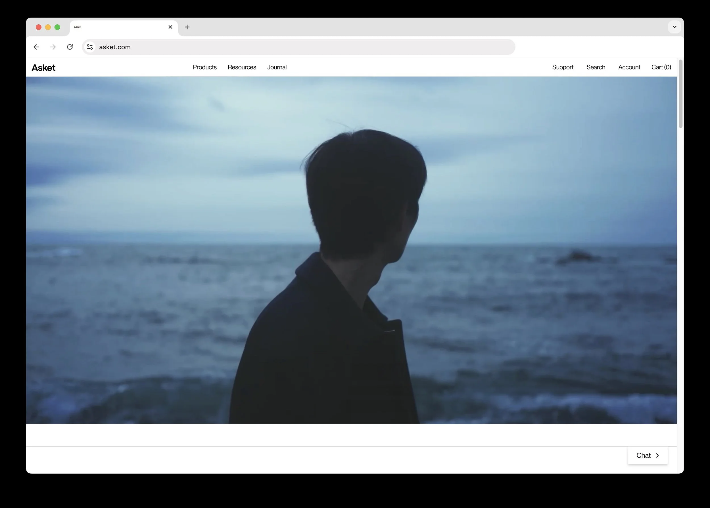Open the Products menu
The image size is (710, 508).
pos(204,67)
